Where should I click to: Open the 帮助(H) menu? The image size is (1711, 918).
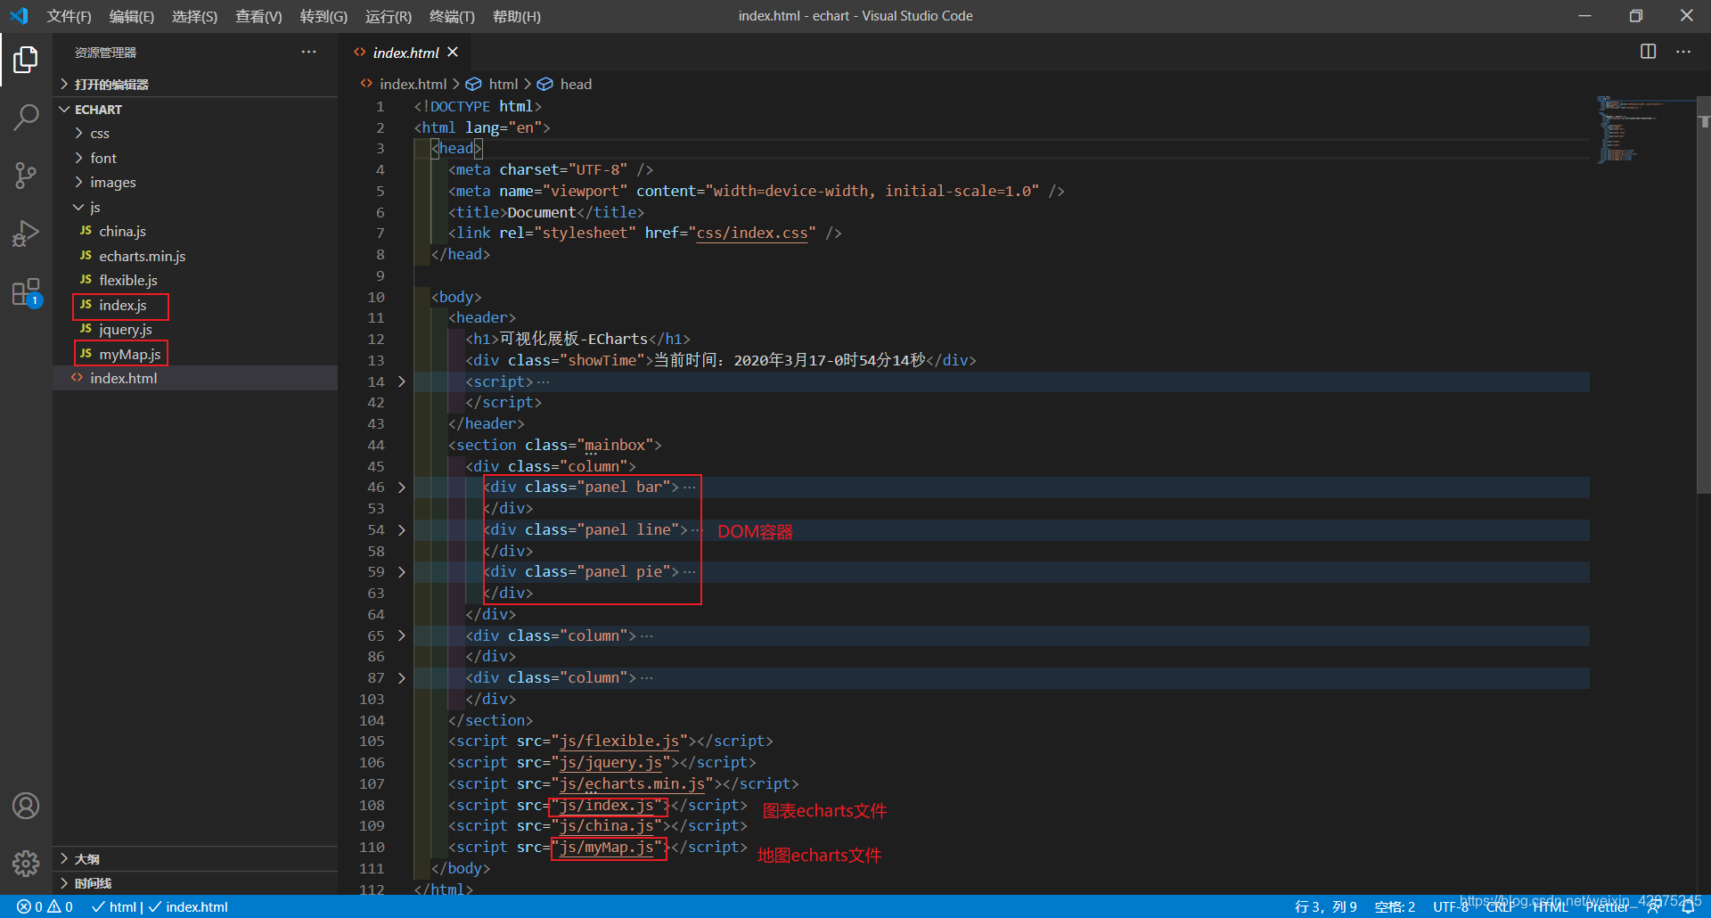[517, 16]
